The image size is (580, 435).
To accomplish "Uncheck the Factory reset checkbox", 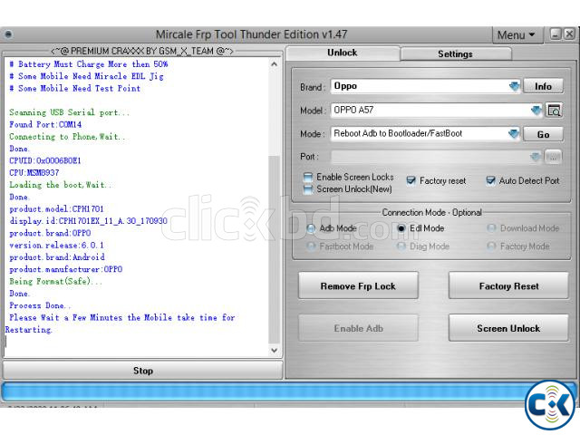I will tap(411, 180).
